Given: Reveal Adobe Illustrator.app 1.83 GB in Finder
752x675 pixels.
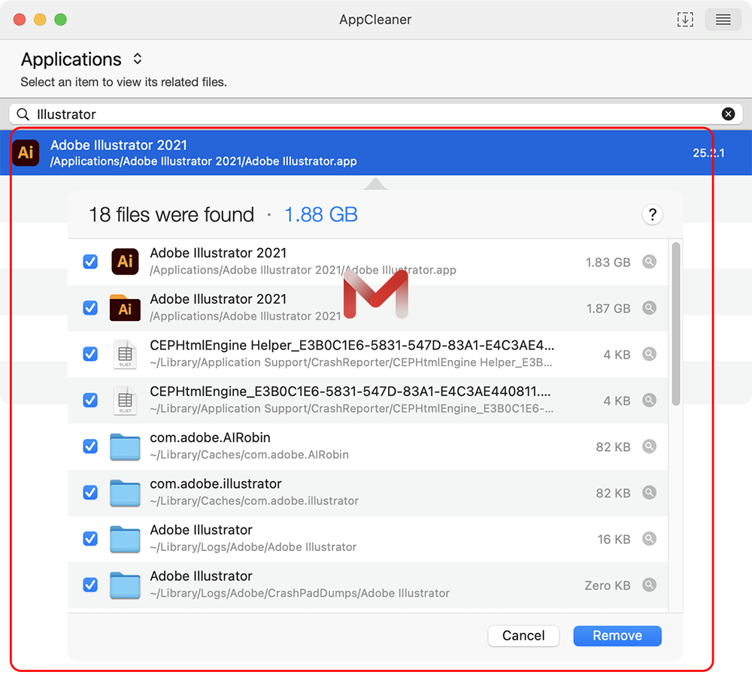Looking at the screenshot, I should coord(649,262).
